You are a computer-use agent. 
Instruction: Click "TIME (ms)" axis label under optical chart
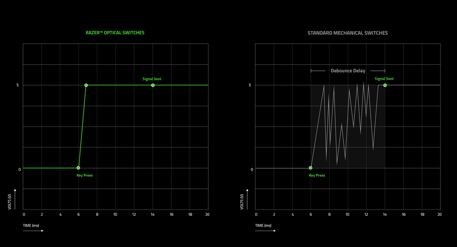click(31, 226)
